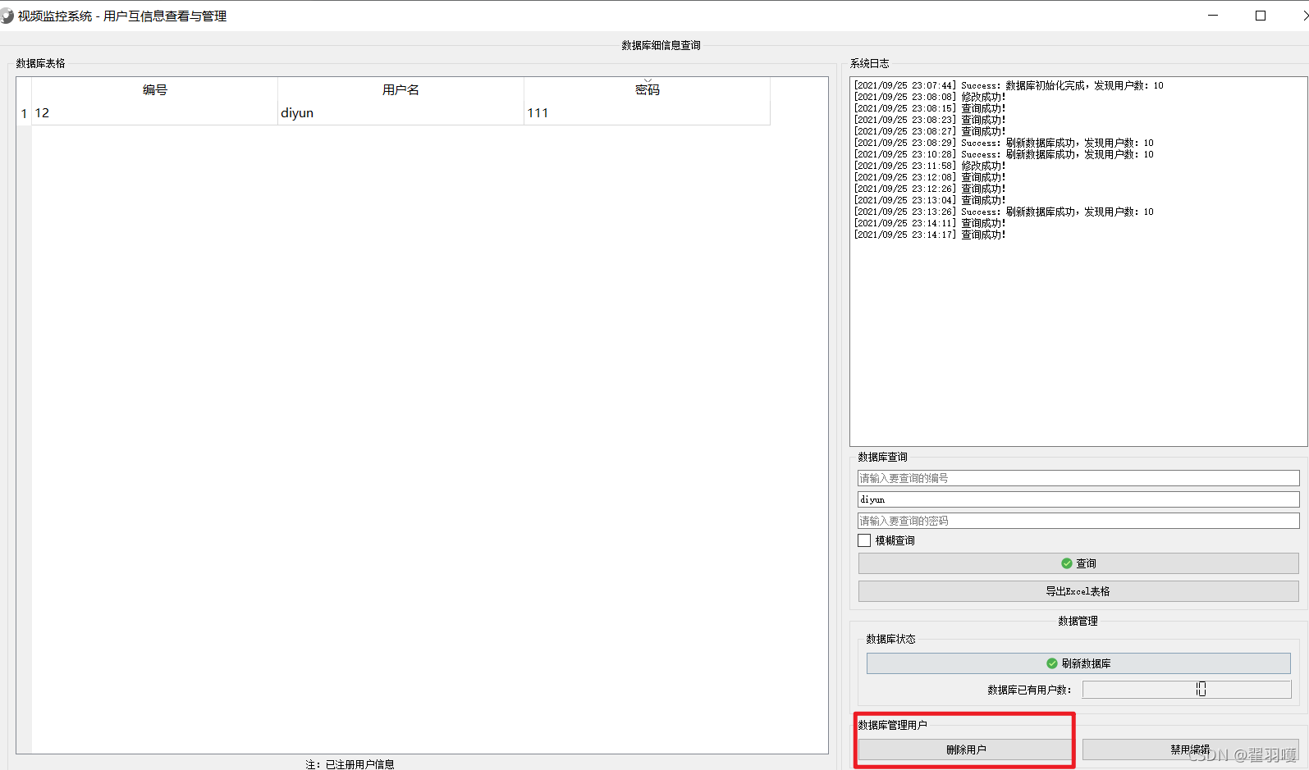Image resolution: width=1309 pixels, height=770 pixels.
Task: Sort by the 用户名 column header
Action: tap(400, 89)
